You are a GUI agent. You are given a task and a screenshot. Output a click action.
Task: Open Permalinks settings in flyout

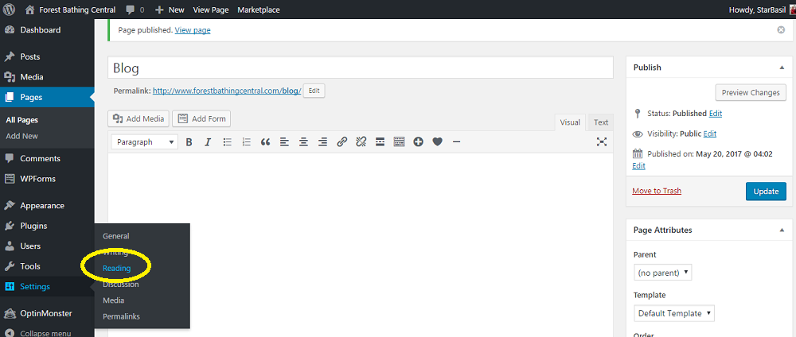121,316
